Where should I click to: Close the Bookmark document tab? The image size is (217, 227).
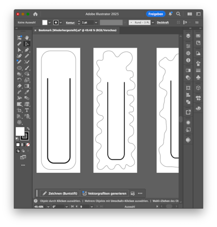35,30
